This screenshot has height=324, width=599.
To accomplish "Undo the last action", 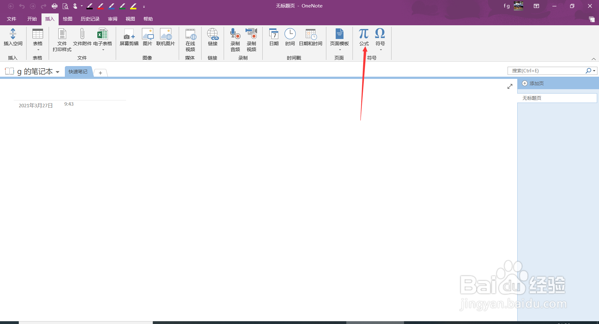I will point(22,6).
